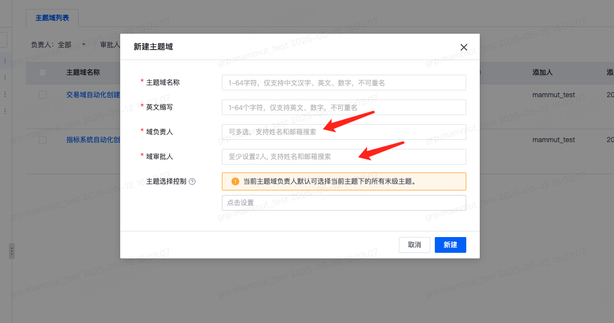Click the 主题域名称 input field
The image size is (614, 323).
[x=344, y=83]
